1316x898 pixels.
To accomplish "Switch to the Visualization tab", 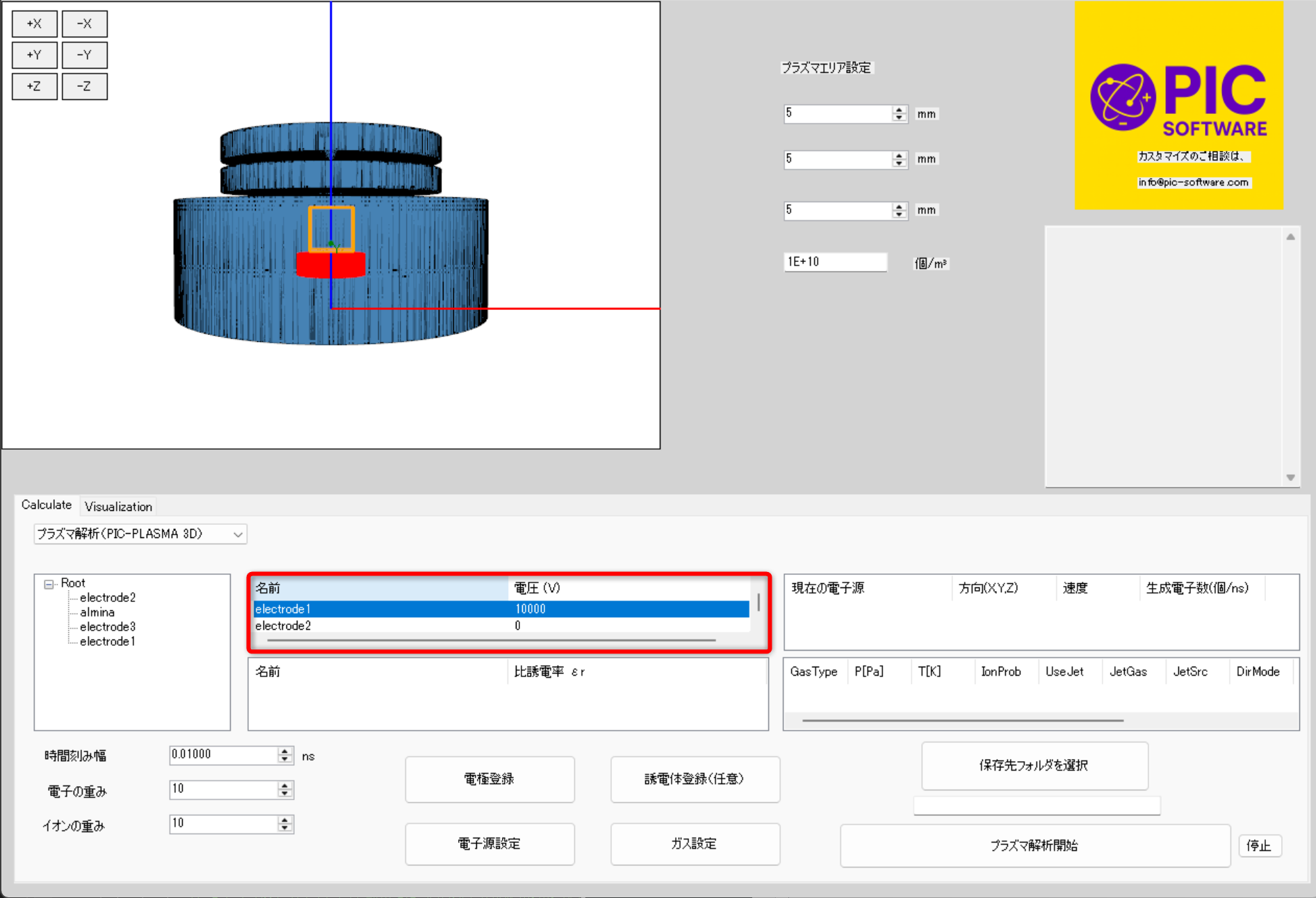I will (x=118, y=507).
